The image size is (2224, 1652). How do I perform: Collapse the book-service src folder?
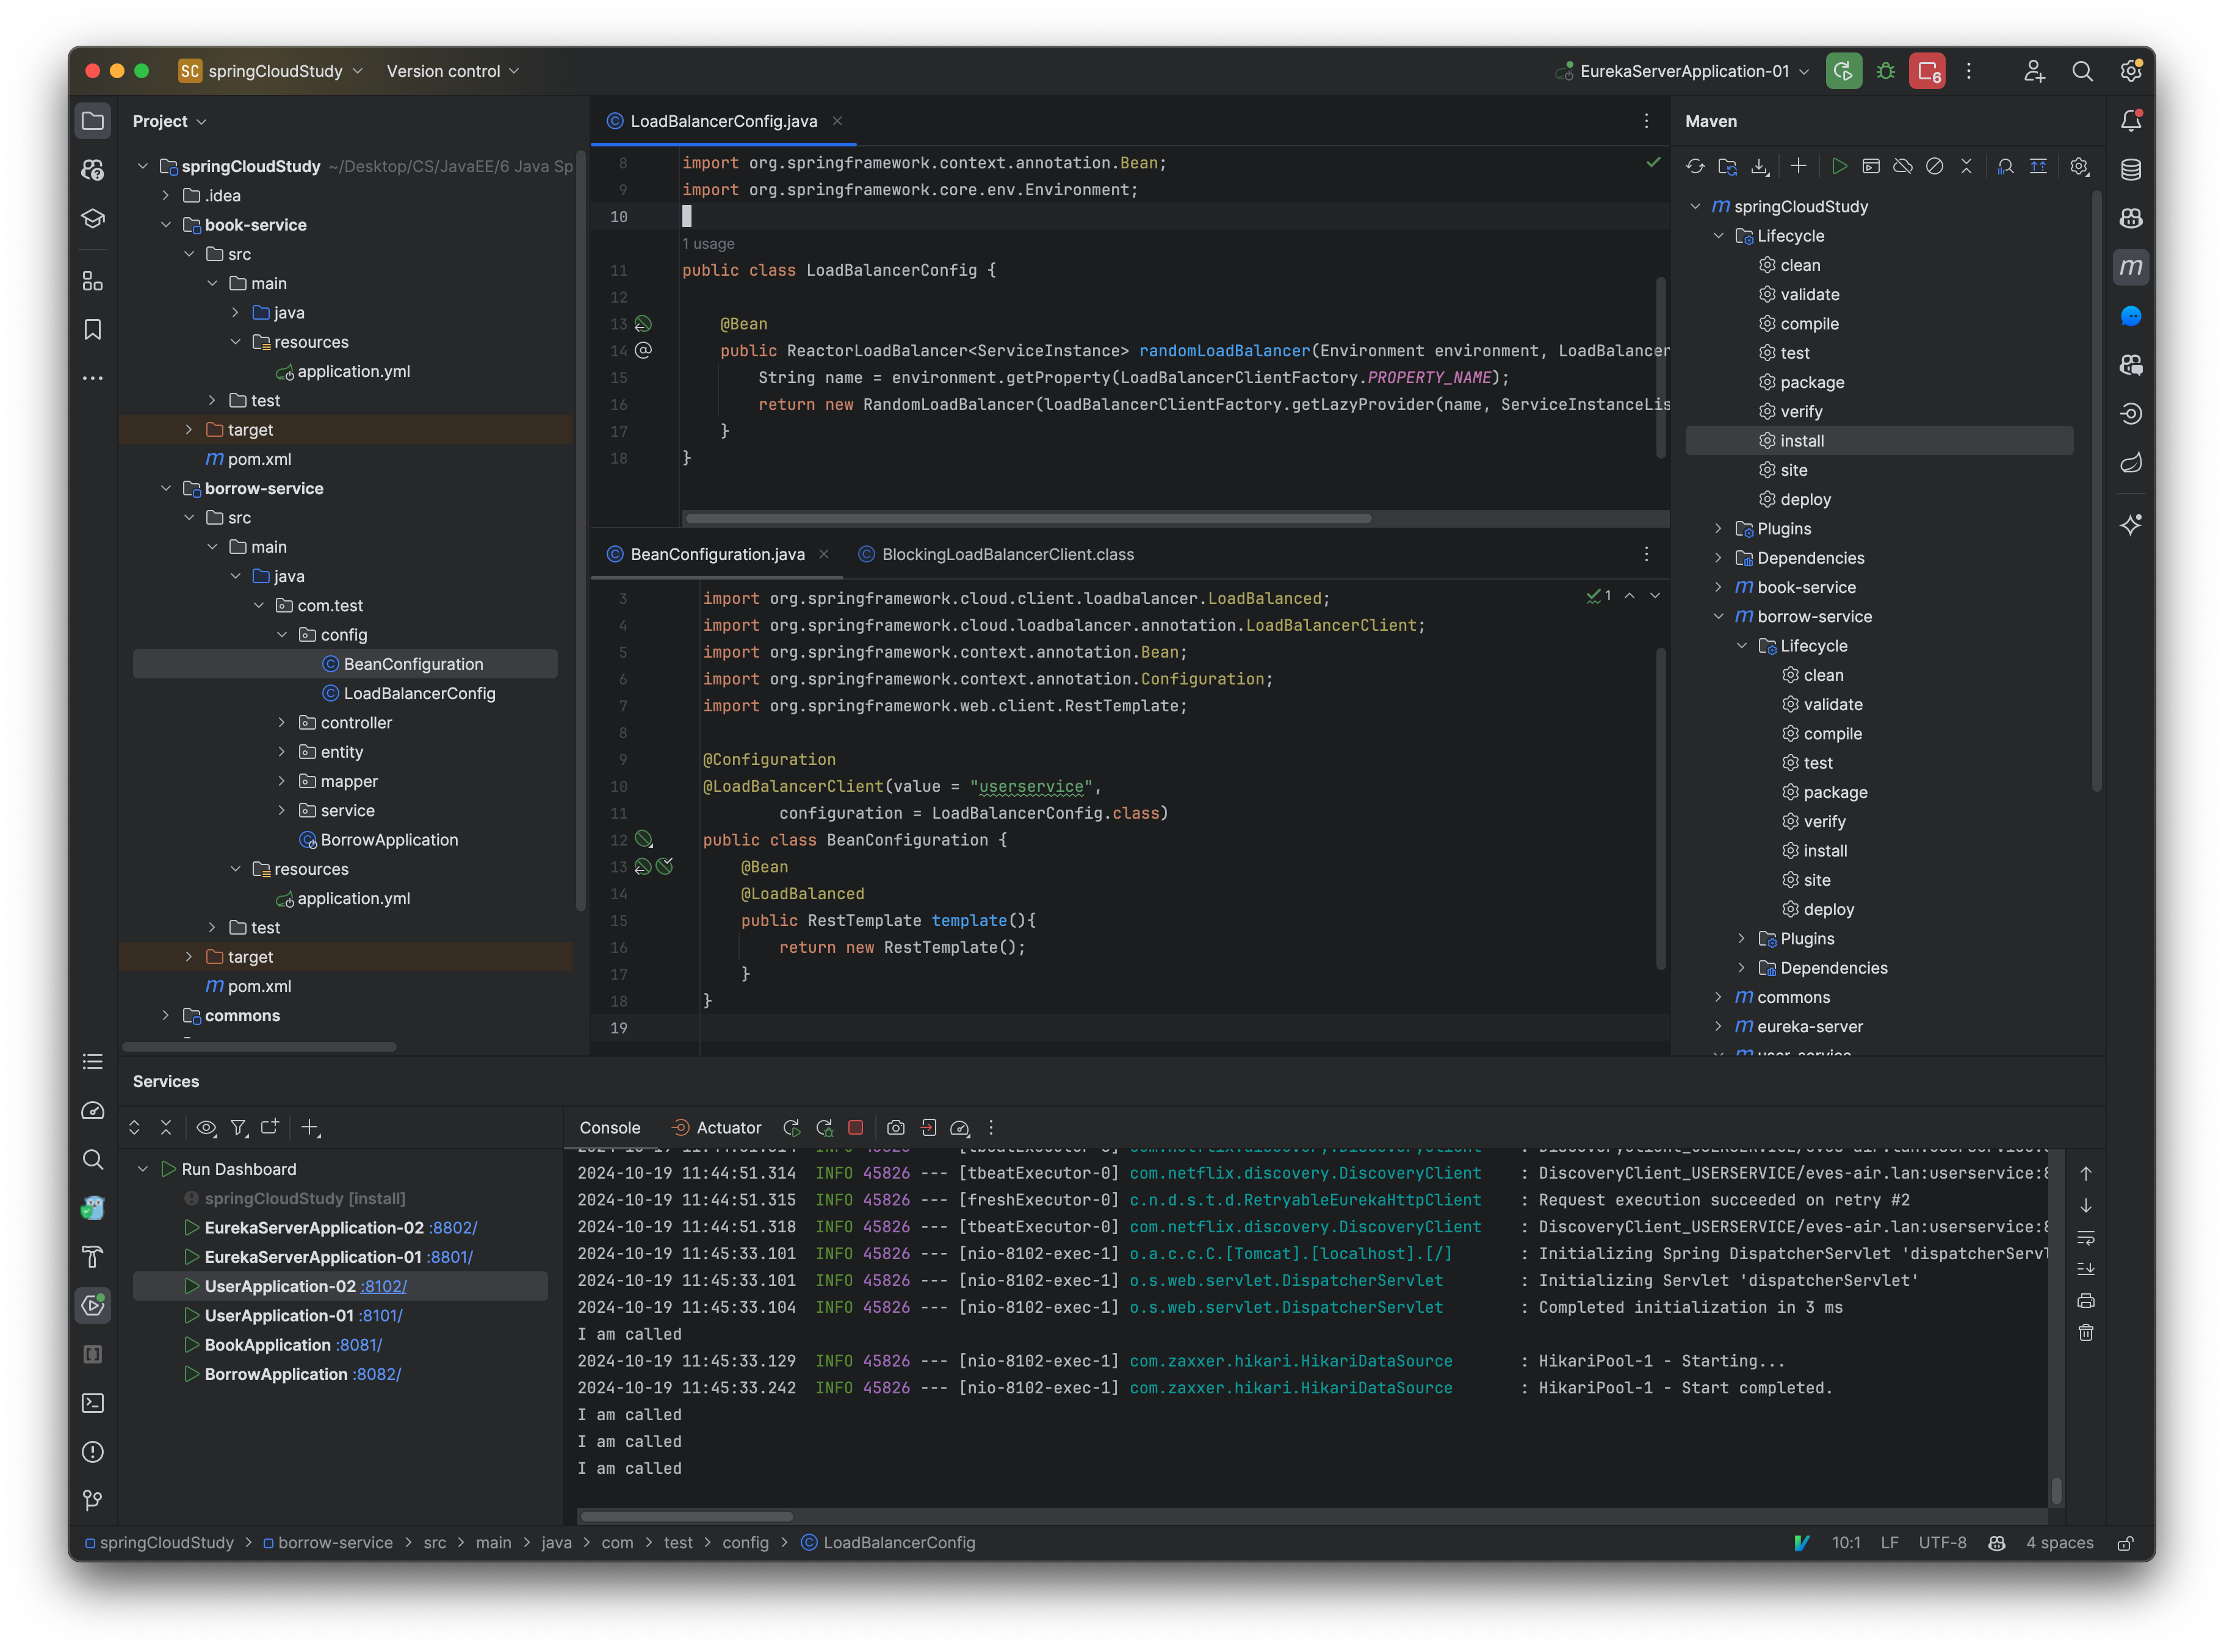pyautogui.click(x=190, y=253)
